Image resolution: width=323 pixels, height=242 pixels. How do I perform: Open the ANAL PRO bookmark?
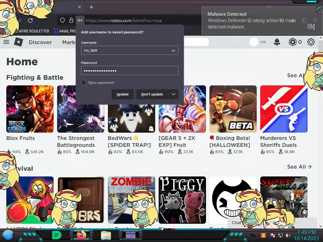(65, 31)
